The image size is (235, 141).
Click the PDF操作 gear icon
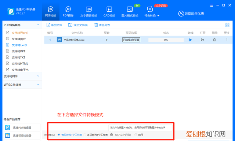68,9
